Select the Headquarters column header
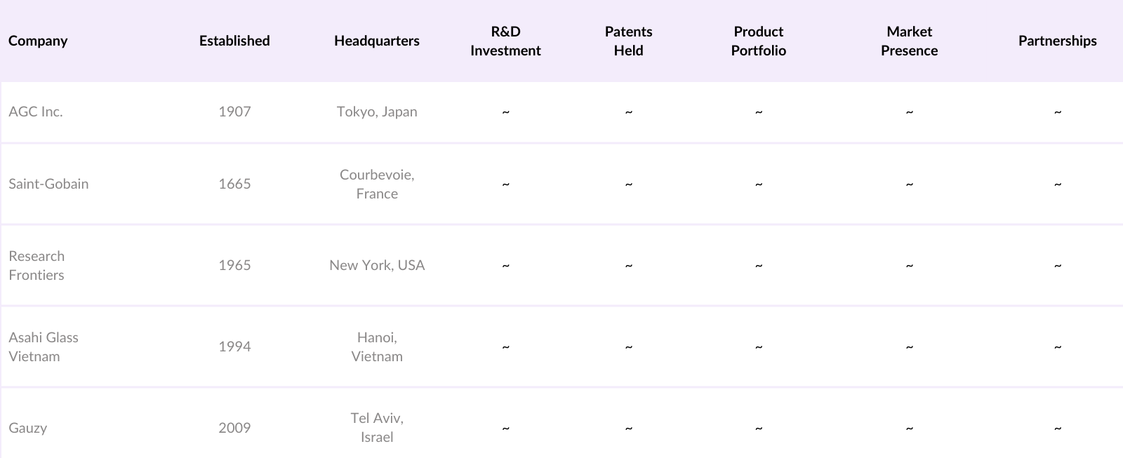1123x458 pixels. [x=377, y=41]
